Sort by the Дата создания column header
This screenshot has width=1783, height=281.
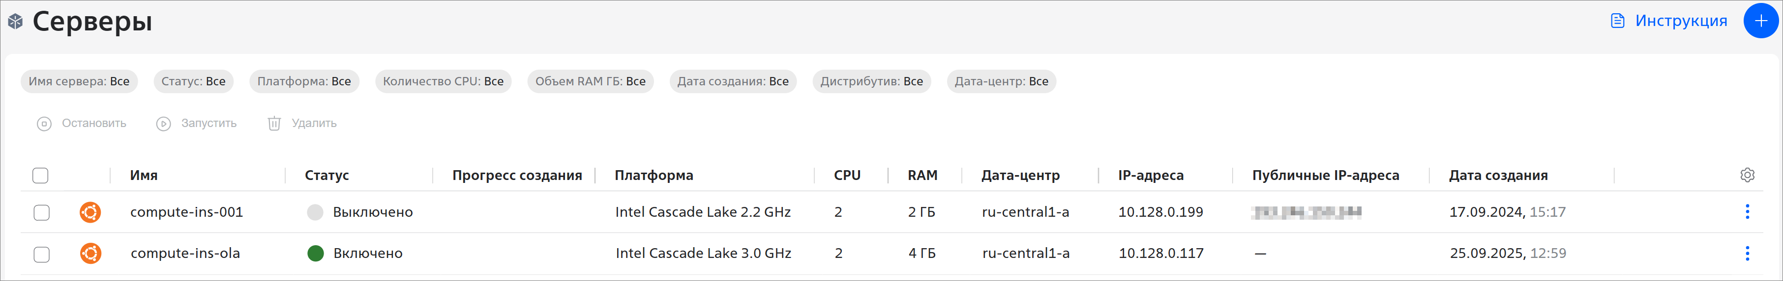click(1498, 176)
